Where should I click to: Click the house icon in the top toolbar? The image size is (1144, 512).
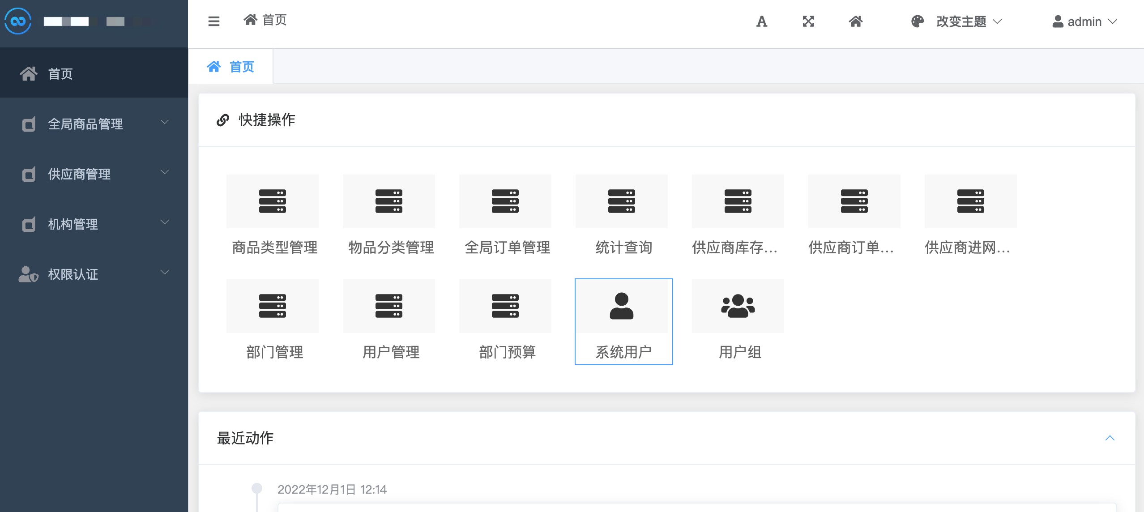[856, 21]
